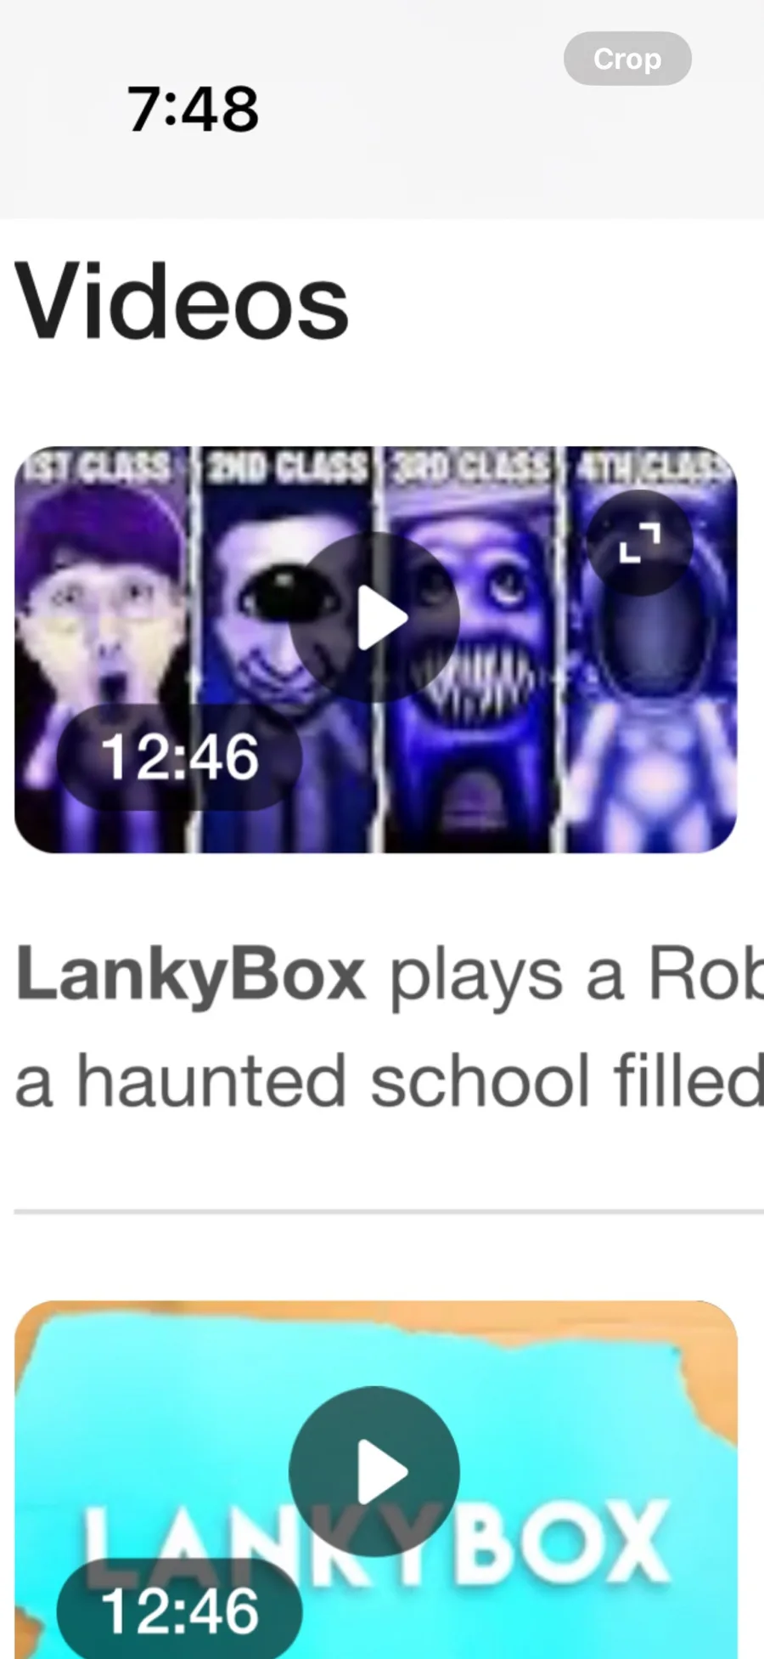This screenshot has width=764, height=1659.
Task: Play the haunted school video
Action: [374, 618]
